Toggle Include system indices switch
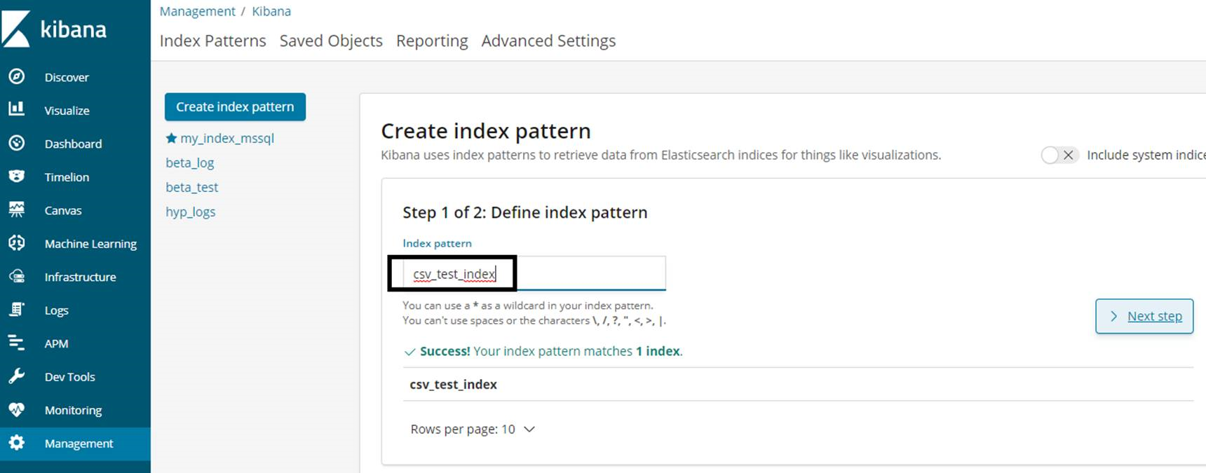Image resolution: width=1206 pixels, height=473 pixels. (1059, 155)
